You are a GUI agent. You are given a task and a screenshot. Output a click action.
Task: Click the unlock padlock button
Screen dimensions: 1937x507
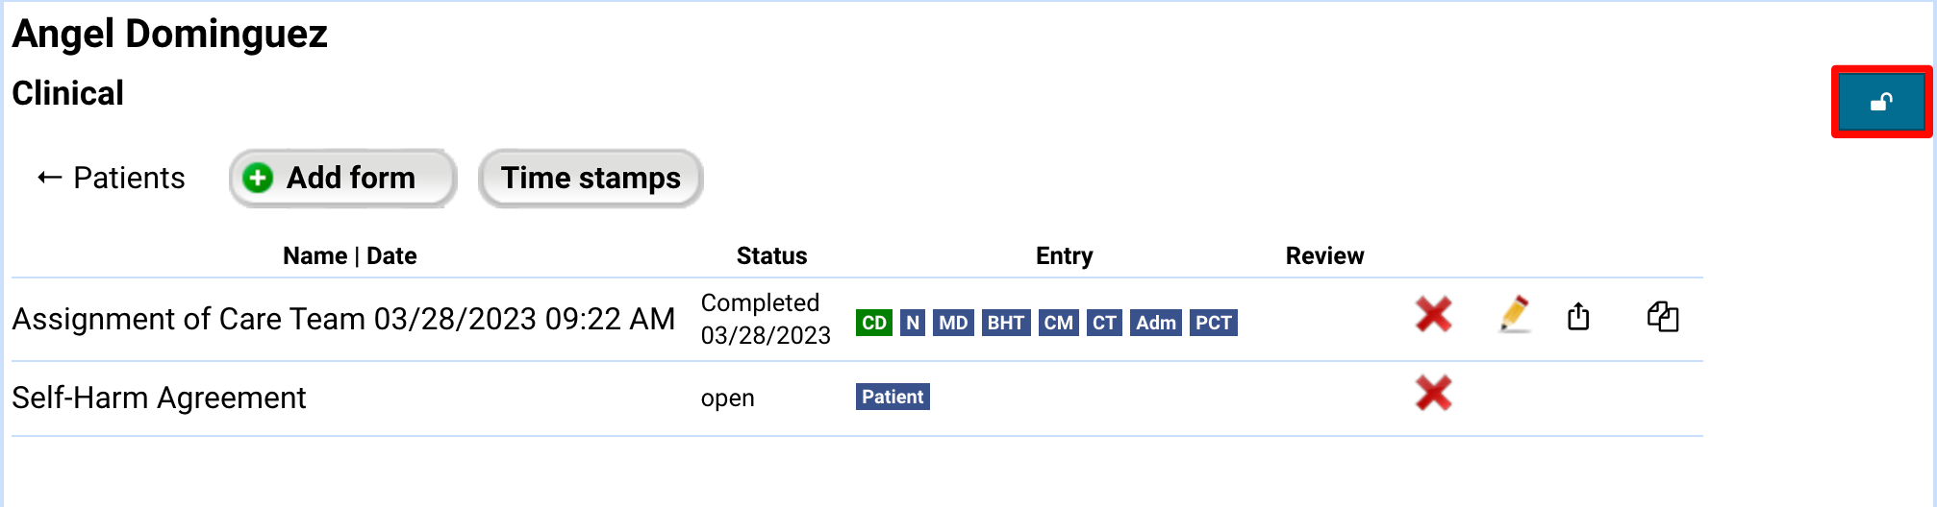click(x=1881, y=102)
